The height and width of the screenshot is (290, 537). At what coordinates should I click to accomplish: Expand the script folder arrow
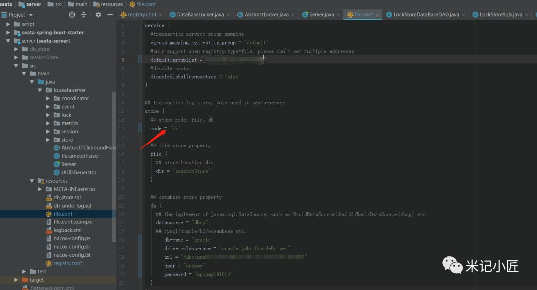[x=8, y=24]
